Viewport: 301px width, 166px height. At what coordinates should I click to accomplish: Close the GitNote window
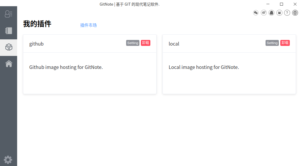tap(295, 4)
